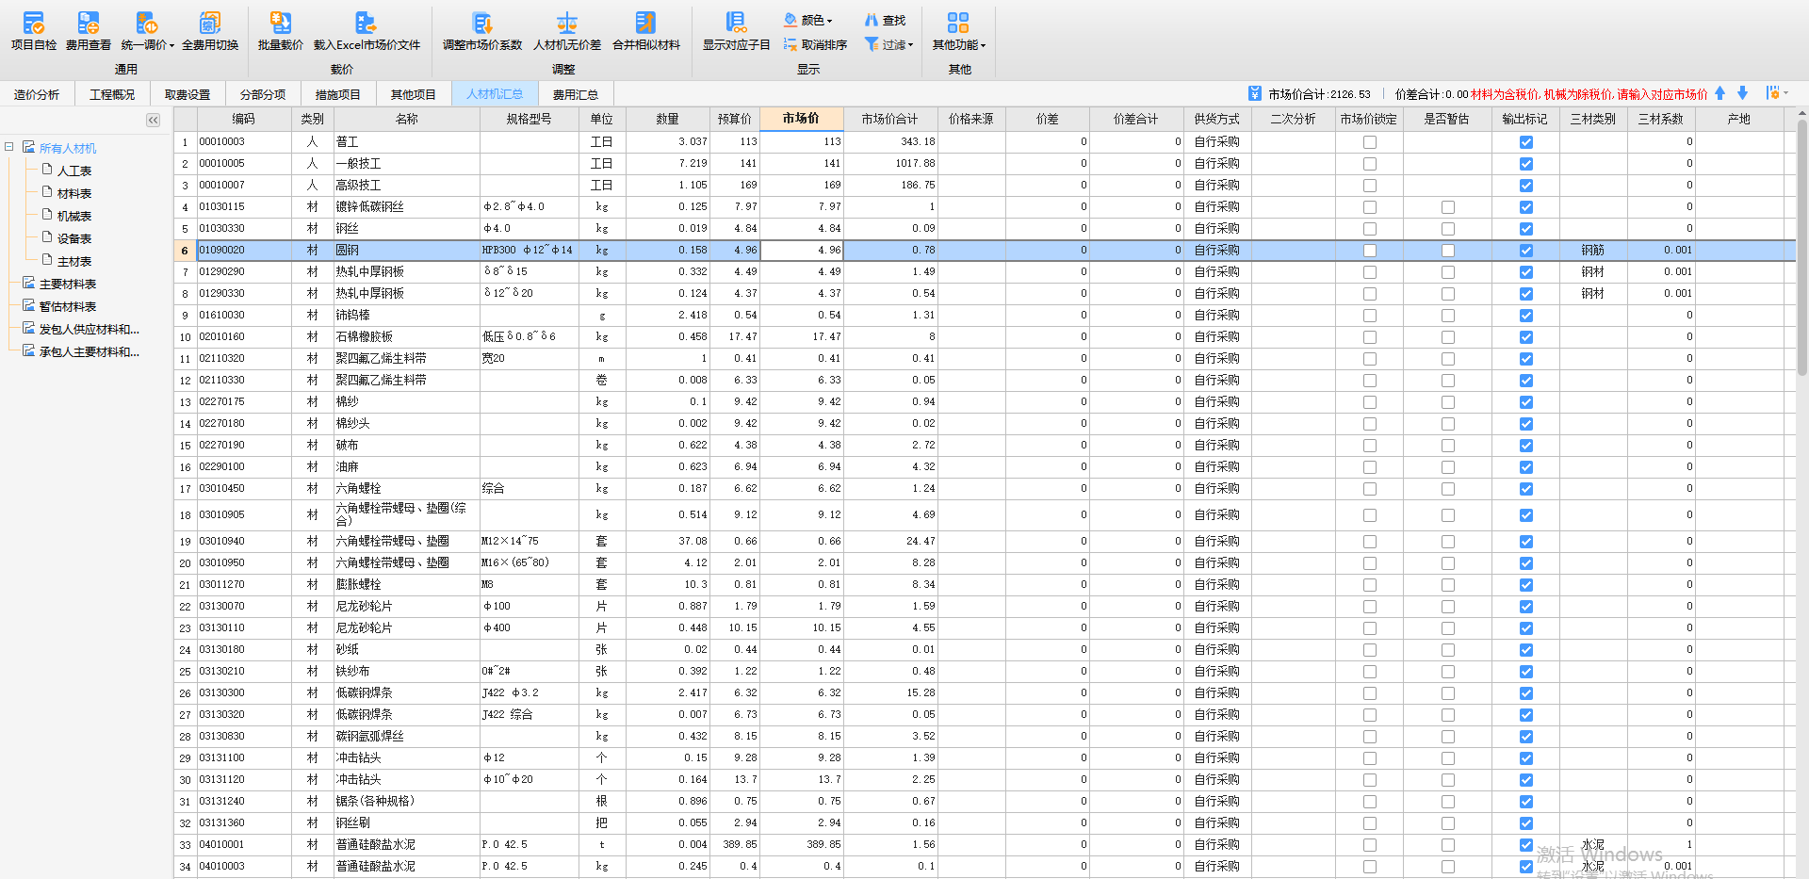The height and width of the screenshot is (879, 1809).
Task: Select code cell 04010001
Action: point(243,845)
